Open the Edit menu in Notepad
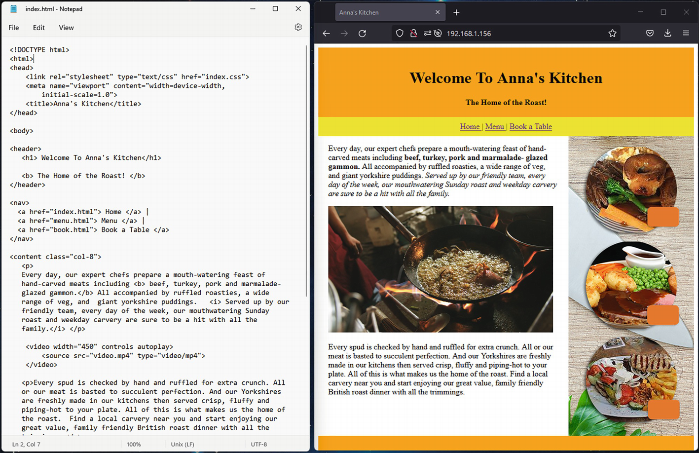699x453 pixels. click(39, 28)
